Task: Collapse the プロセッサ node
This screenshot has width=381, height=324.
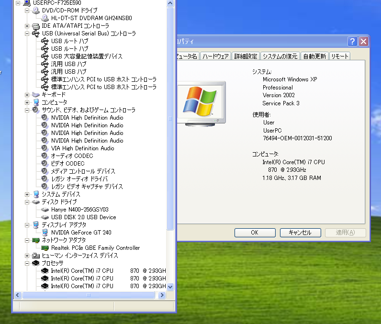Action: [x=27, y=263]
